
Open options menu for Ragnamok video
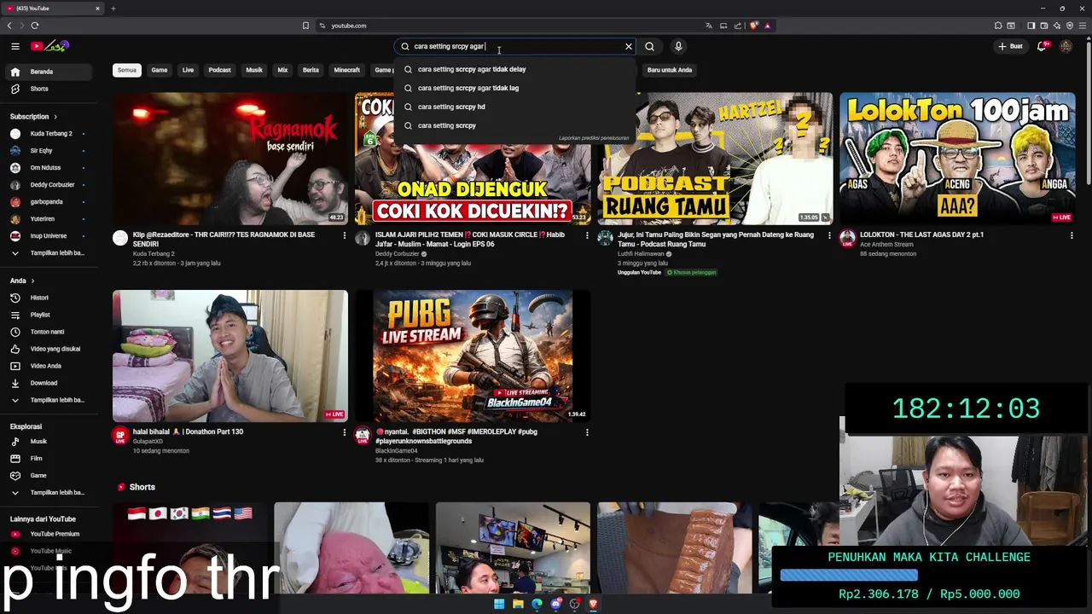click(345, 235)
